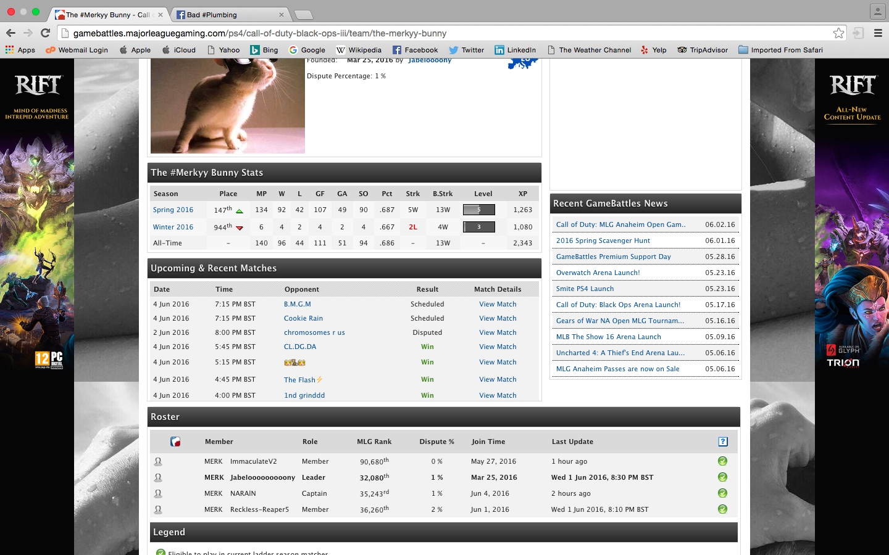The width and height of the screenshot is (889, 555).
Task: Close the Bad #Plumbing tab
Action: pos(282,15)
